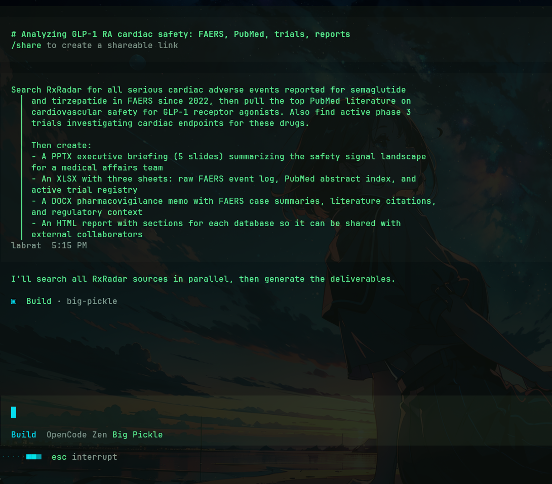Screen dimensions: 552x484
Task: Click the "Then create:" line
Action: (x=61, y=146)
